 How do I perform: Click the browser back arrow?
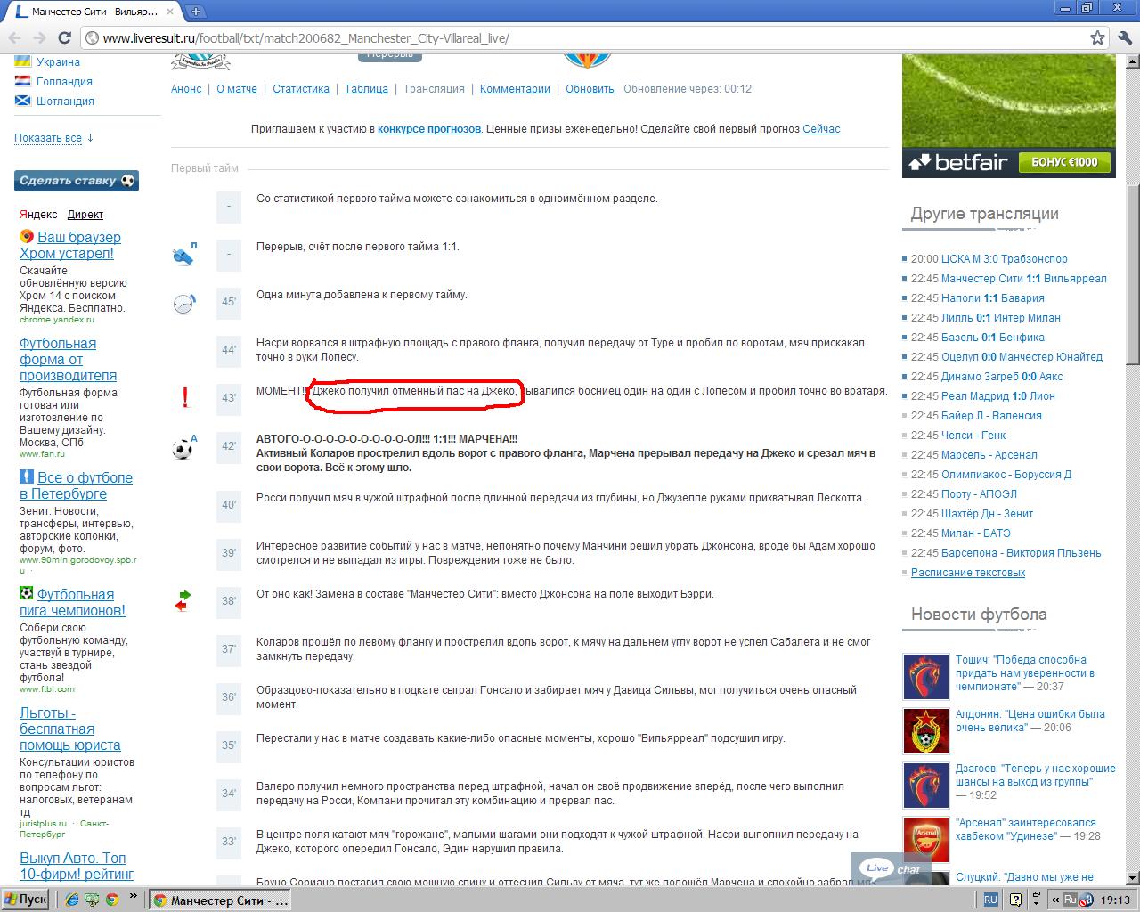[14, 38]
